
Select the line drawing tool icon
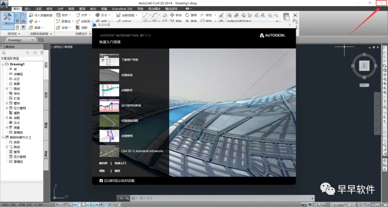coord(146,15)
